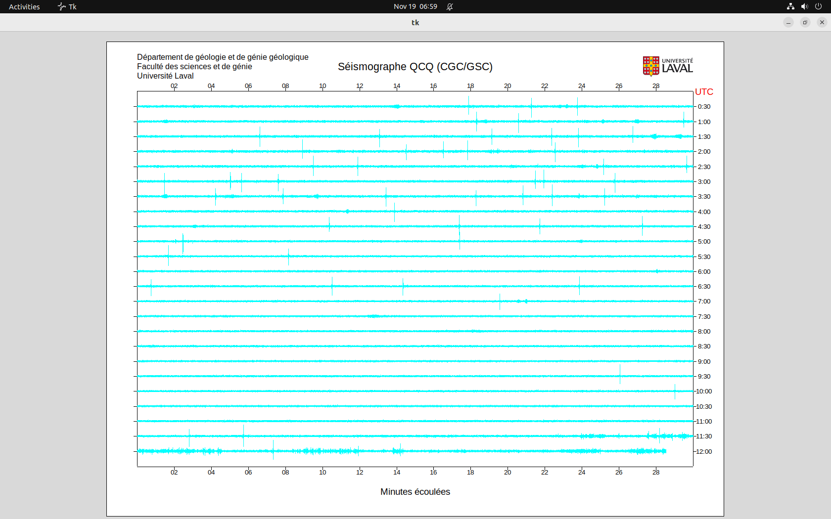Minimize the tk window
831x519 pixels.
coord(788,22)
